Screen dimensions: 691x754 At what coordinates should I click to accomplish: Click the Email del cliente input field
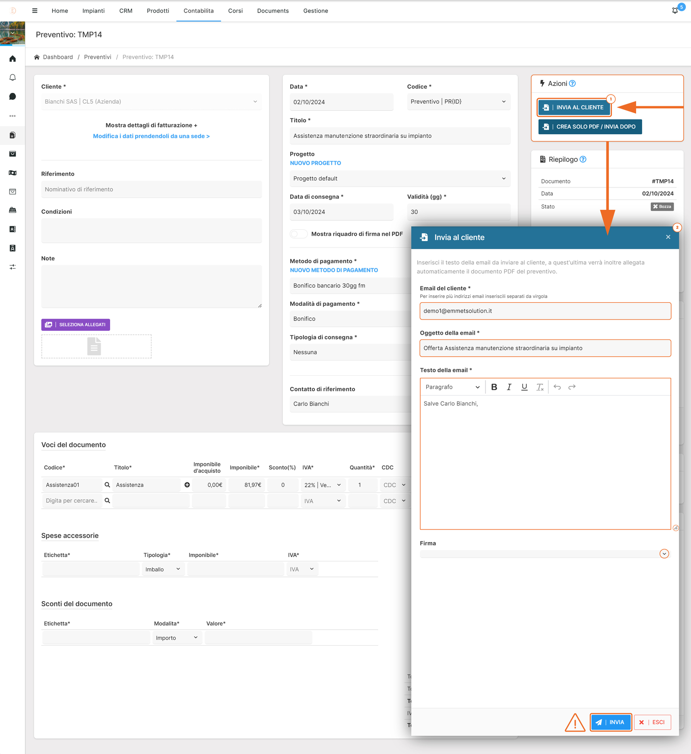click(545, 311)
